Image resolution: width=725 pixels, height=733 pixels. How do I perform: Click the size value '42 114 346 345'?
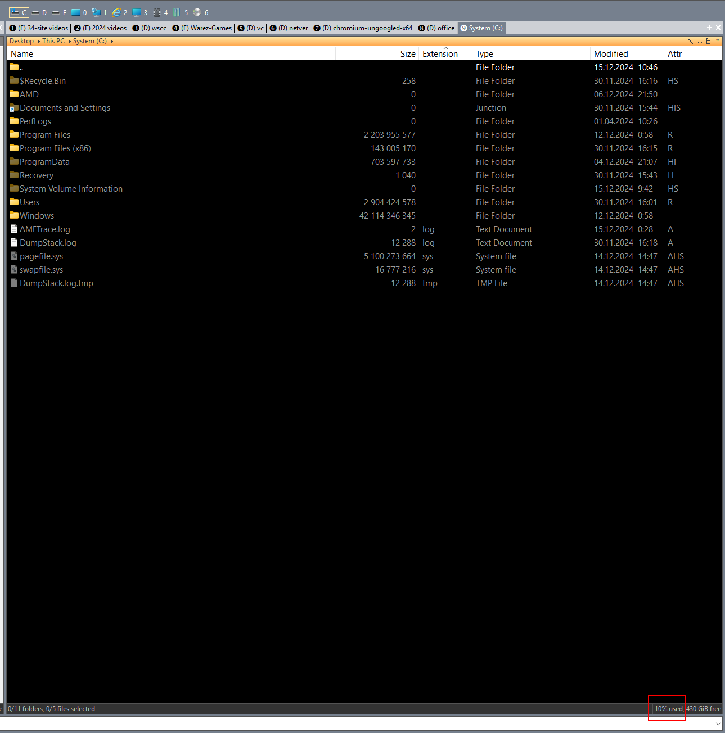388,216
